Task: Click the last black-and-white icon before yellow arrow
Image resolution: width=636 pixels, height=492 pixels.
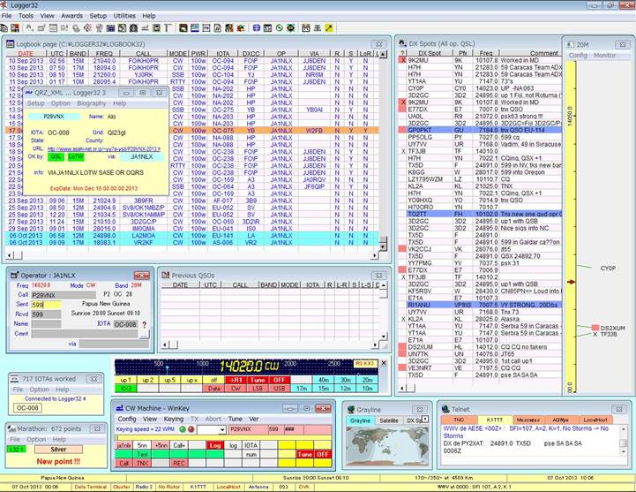Action: click(318, 28)
